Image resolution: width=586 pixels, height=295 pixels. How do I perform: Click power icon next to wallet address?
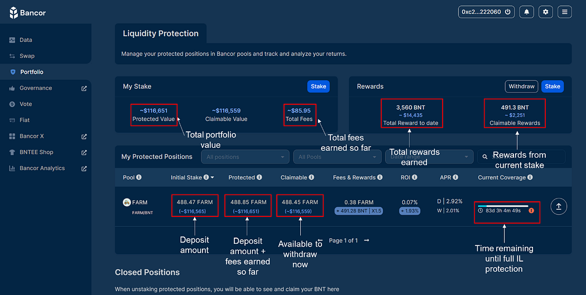click(x=507, y=12)
